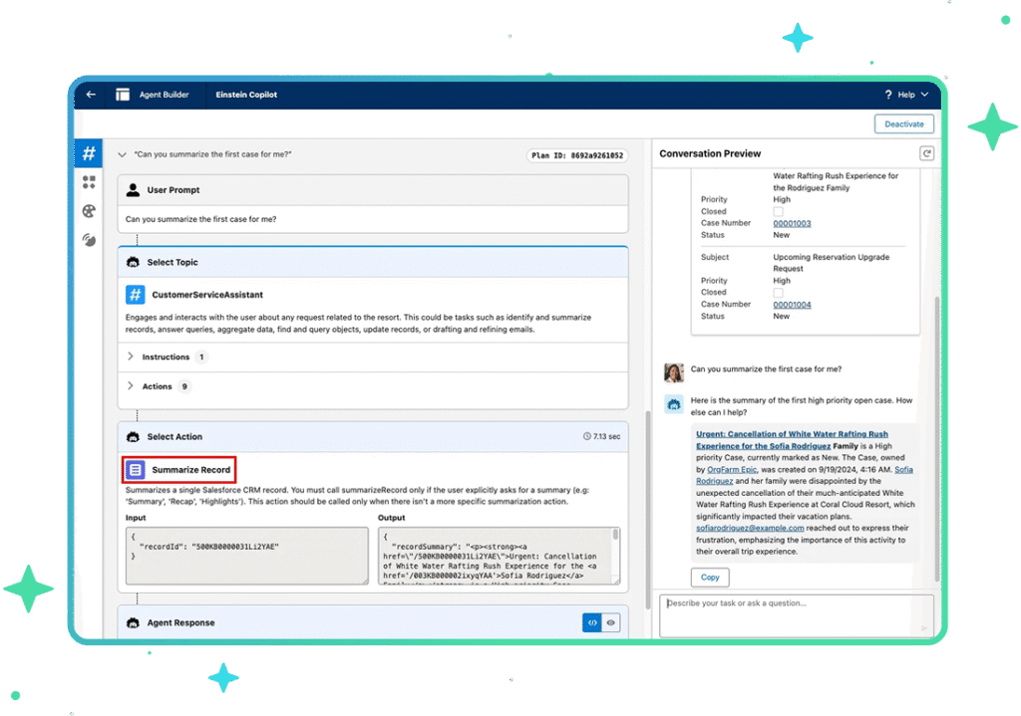
Task: Go back with the left arrow icon
Action: 91,95
